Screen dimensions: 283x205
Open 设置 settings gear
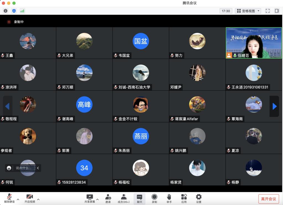point(199,198)
